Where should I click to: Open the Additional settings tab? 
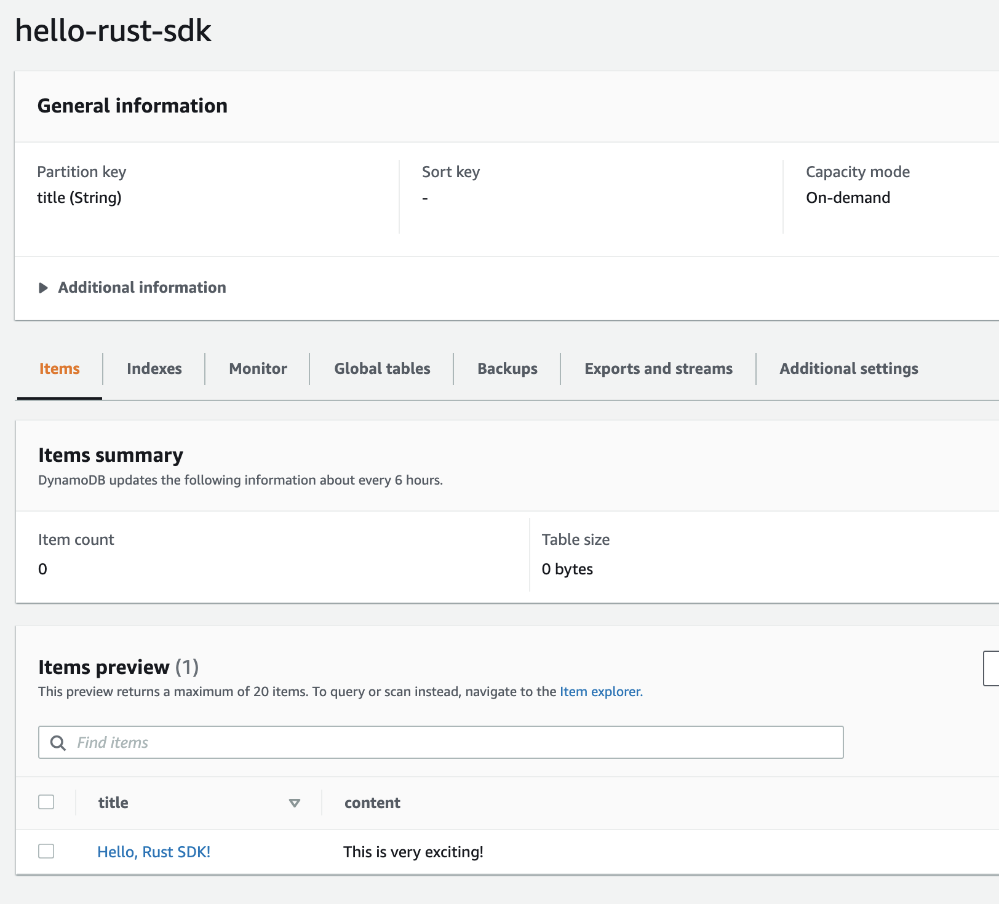pyautogui.click(x=848, y=368)
